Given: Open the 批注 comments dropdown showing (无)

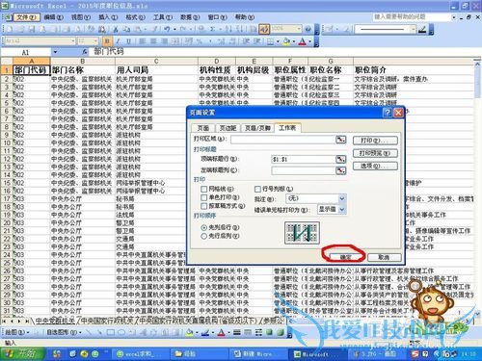Looking at the screenshot, I should 342,198.
